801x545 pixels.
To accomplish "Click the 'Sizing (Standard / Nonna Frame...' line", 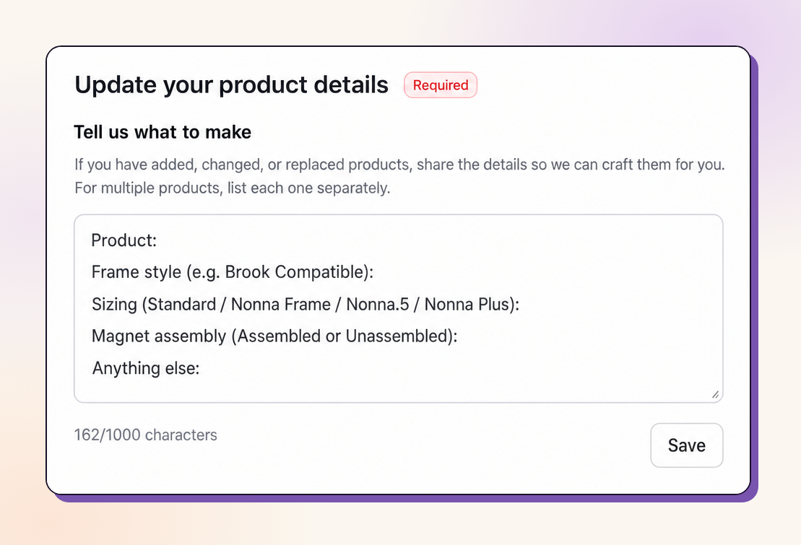I will [x=306, y=305].
